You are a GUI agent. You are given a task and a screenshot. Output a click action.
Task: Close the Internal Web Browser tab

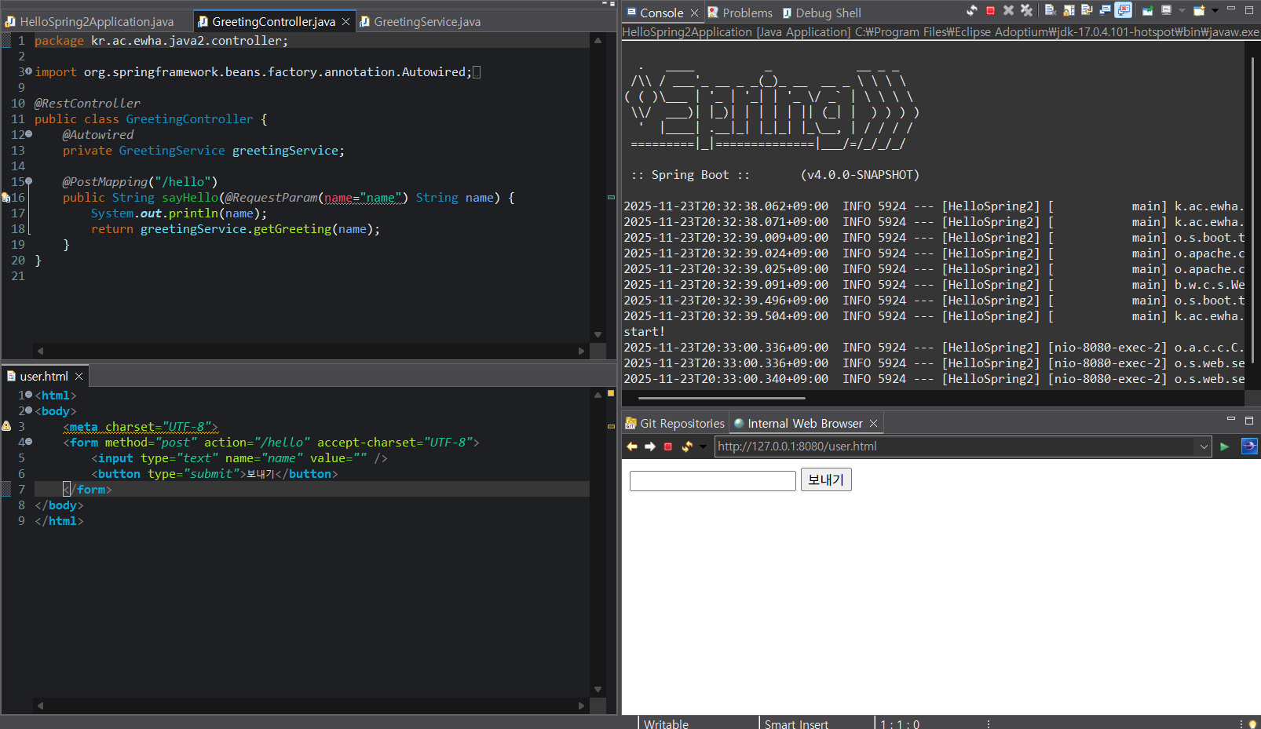(x=873, y=424)
